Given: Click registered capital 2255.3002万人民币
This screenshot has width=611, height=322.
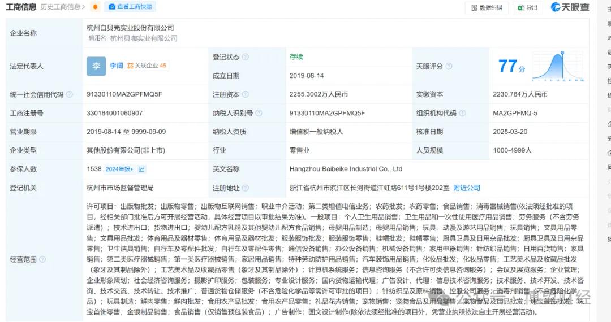Looking at the screenshot, I should 319,94.
